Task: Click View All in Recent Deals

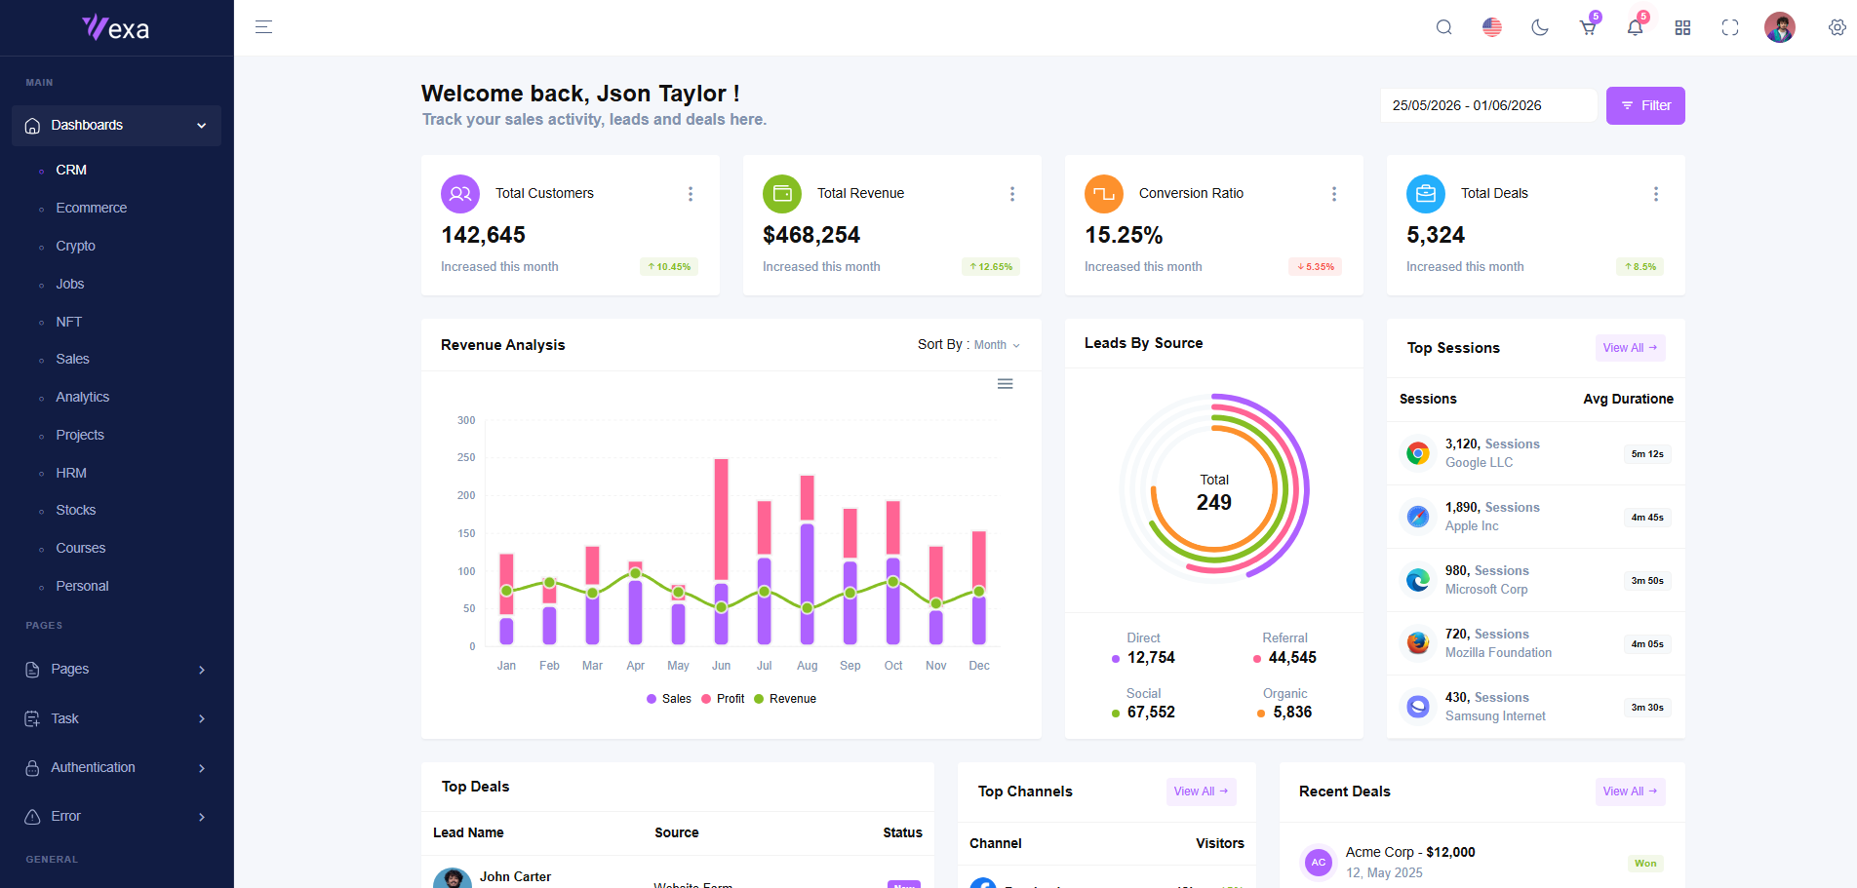Action: [x=1631, y=791]
